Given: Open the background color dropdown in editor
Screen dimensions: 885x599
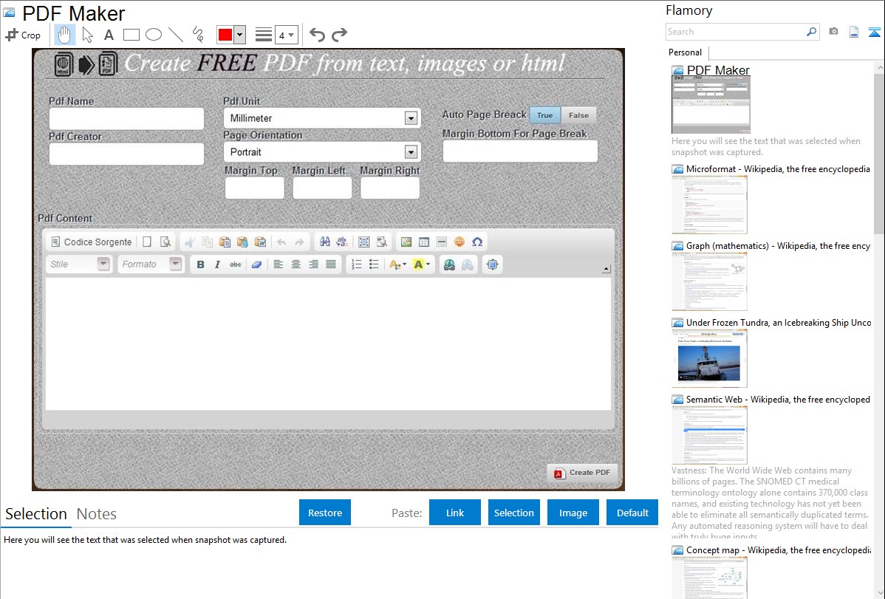Looking at the screenshot, I should (422, 264).
